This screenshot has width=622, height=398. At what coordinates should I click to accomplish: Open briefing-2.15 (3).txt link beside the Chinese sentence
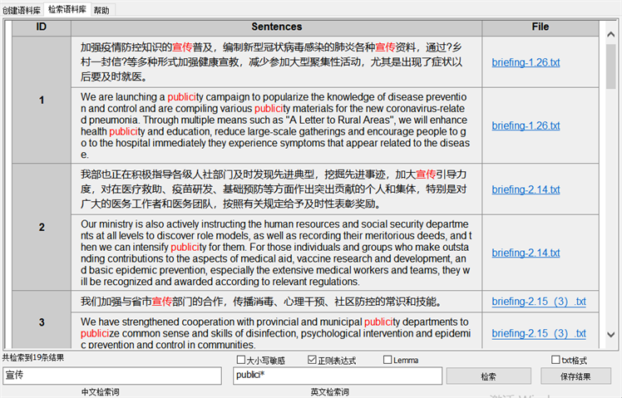pos(538,302)
